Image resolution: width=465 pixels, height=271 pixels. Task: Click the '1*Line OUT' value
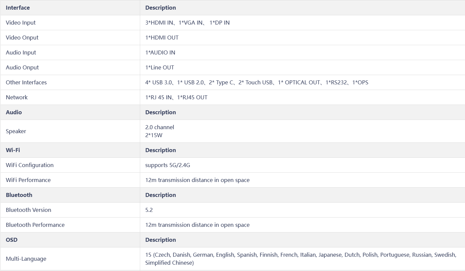[159, 67]
